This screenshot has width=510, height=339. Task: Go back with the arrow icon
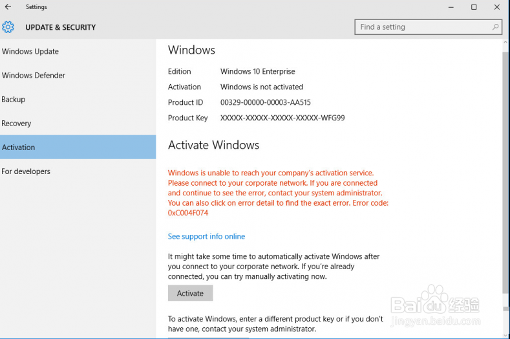coord(8,7)
